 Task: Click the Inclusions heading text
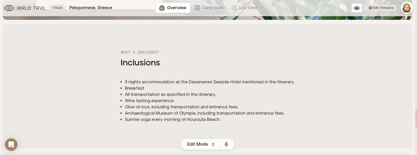pyautogui.click(x=140, y=63)
